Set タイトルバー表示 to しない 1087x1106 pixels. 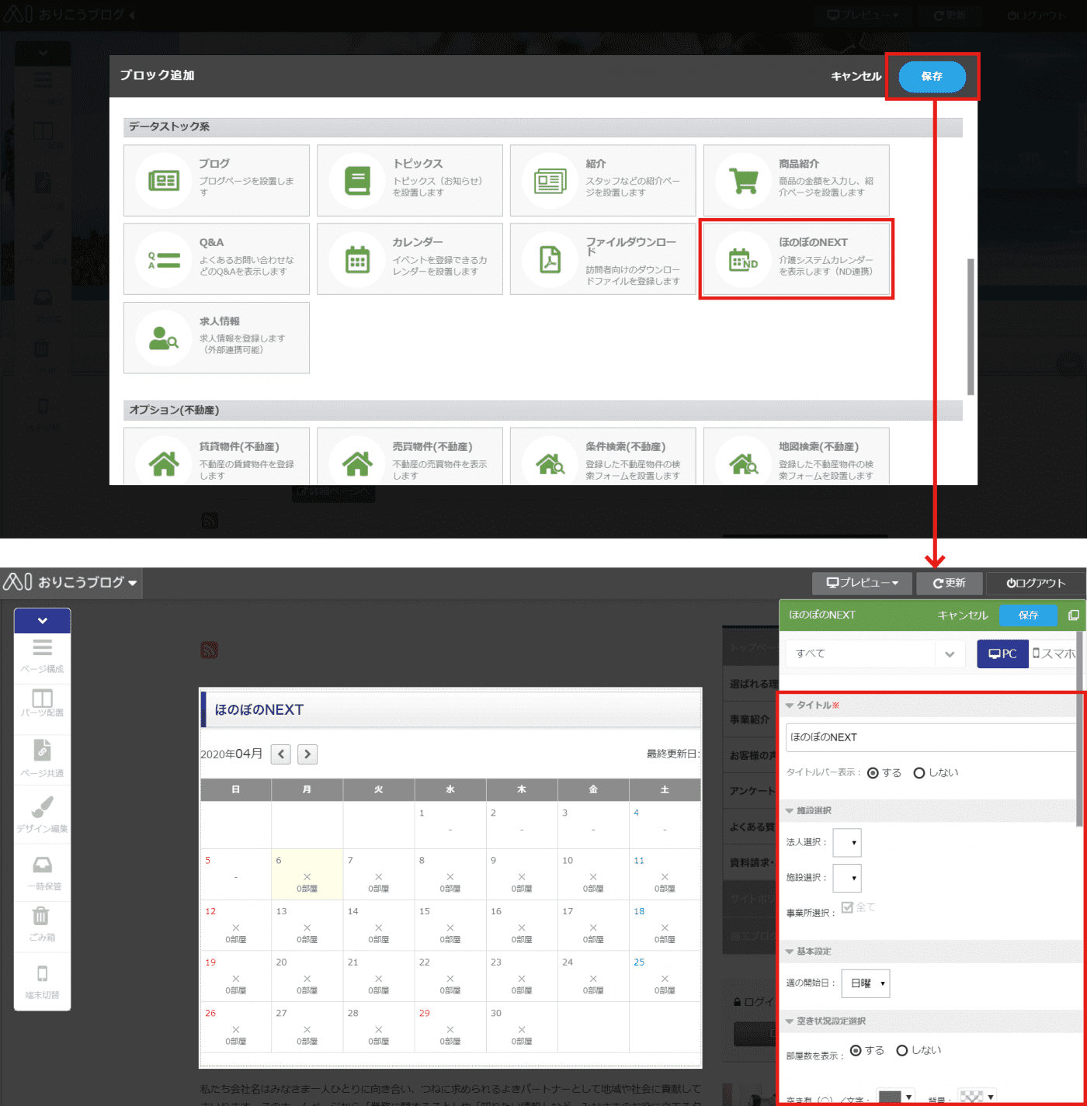919,773
